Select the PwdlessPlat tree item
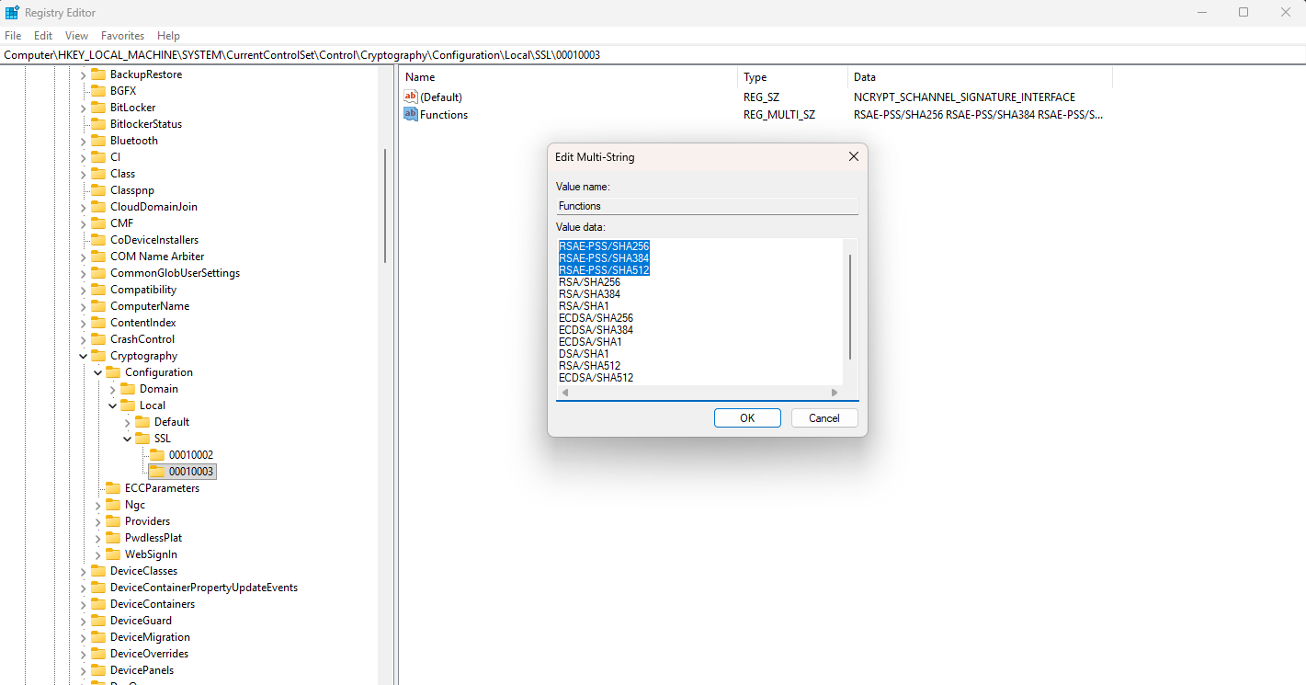The image size is (1306, 685). click(153, 538)
